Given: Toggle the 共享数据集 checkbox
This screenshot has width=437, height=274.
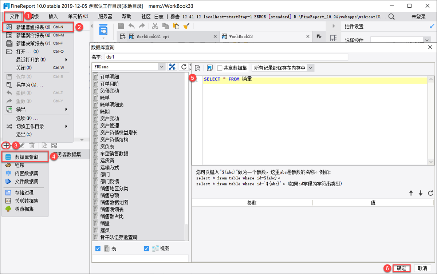Looking at the screenshot, I should click(x=220, y=68).
